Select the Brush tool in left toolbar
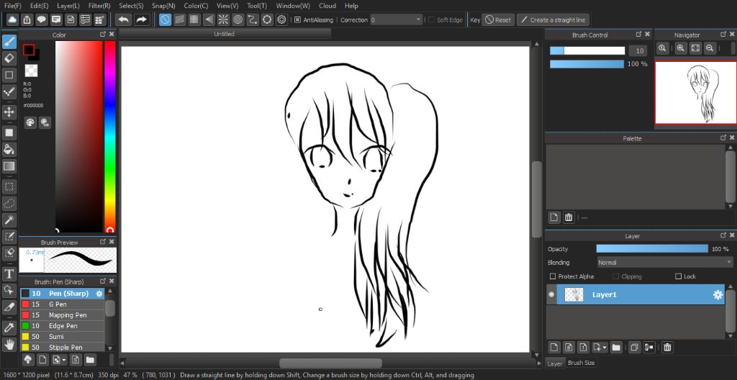The width and height of the screenshot is (737, 380). (9, 42)
